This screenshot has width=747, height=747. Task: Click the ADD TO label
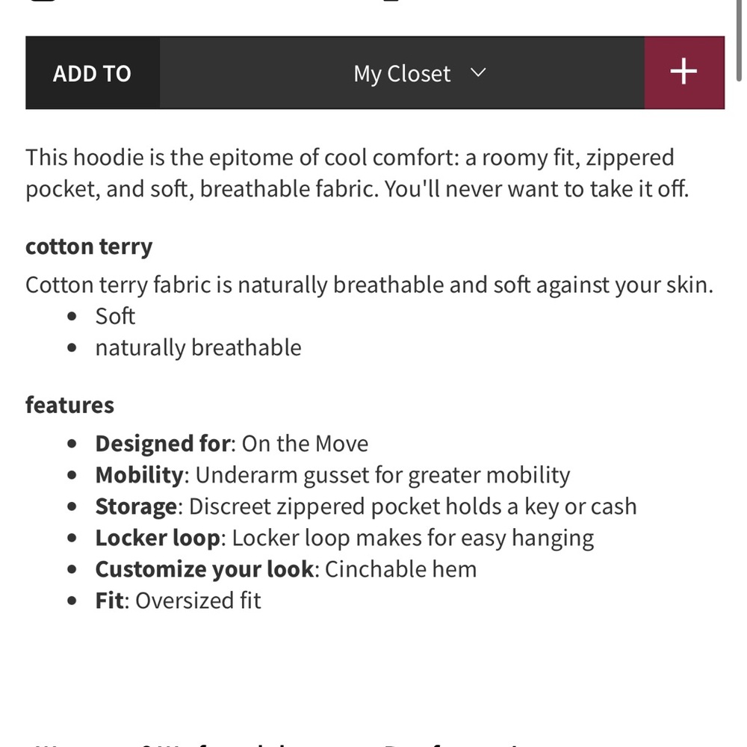pyautogui.click(x=92, y=73)
